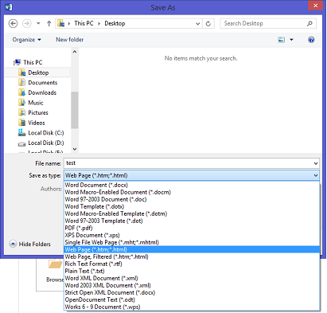Image resolution: width=327 pixels, height=313 pixels.
Task: Select Local Disk (C:) in sidebar
Action: point(41,133)
